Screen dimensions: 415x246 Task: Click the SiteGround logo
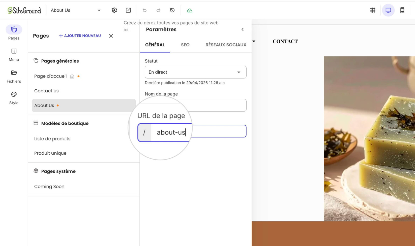click(x=24, y=10)
